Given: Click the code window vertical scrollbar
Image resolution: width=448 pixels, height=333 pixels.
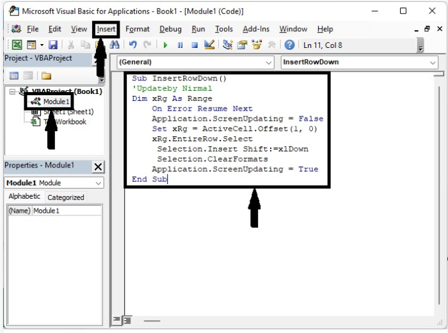Looking at the screenshot, I should tap(439, 196).
